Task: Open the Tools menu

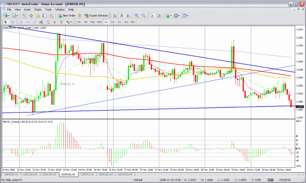Action: pos(48,9)
